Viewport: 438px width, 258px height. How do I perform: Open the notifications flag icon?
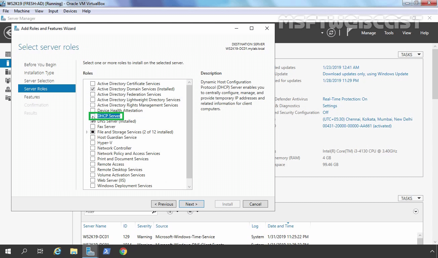[x=349, y=33]
